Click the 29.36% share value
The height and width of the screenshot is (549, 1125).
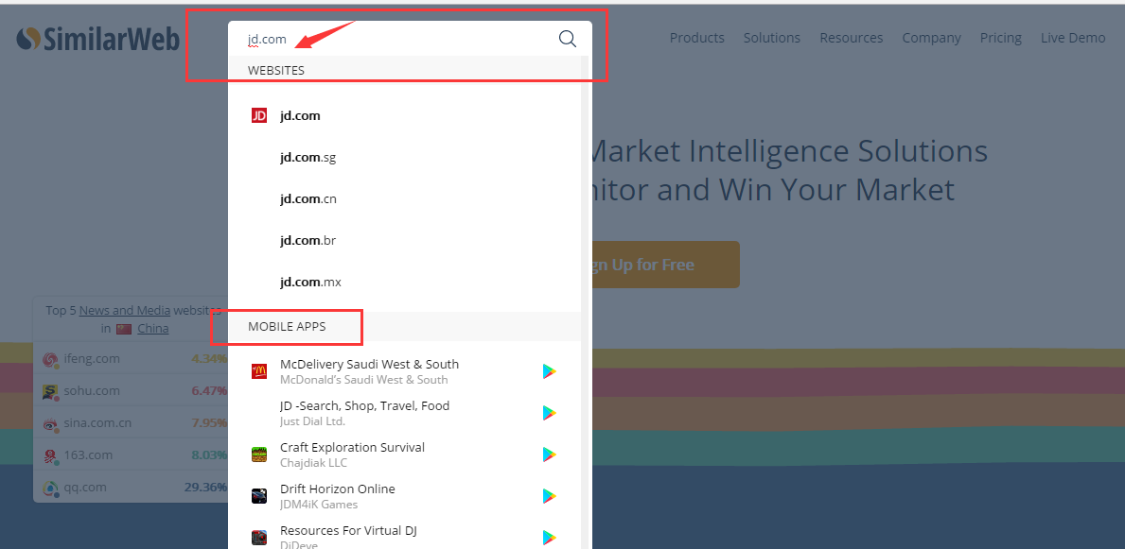coord(205,488)
